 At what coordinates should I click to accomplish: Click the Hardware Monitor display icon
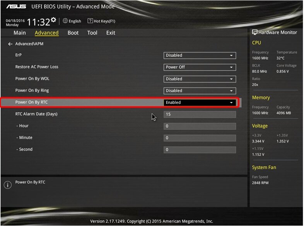click(x=254, y=32)
